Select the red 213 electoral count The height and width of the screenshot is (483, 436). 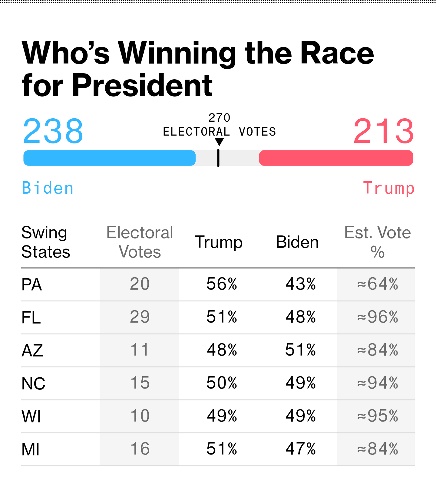(x=383, y=131)
